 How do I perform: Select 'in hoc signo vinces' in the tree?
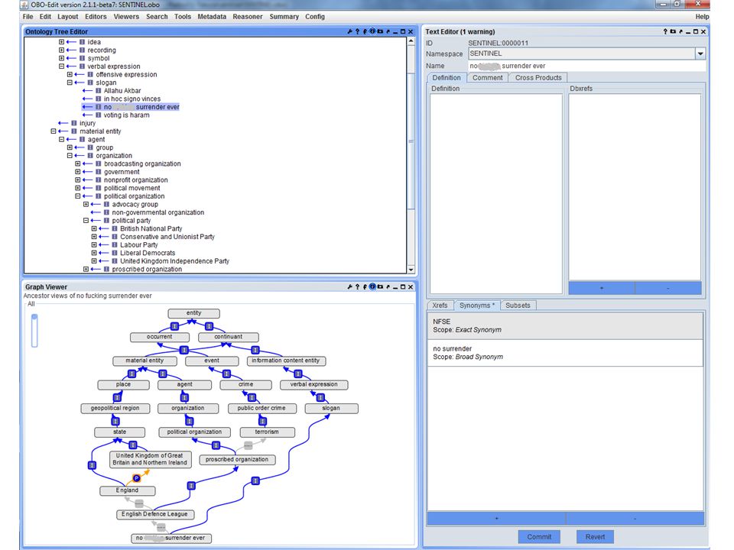pos(132,99)
